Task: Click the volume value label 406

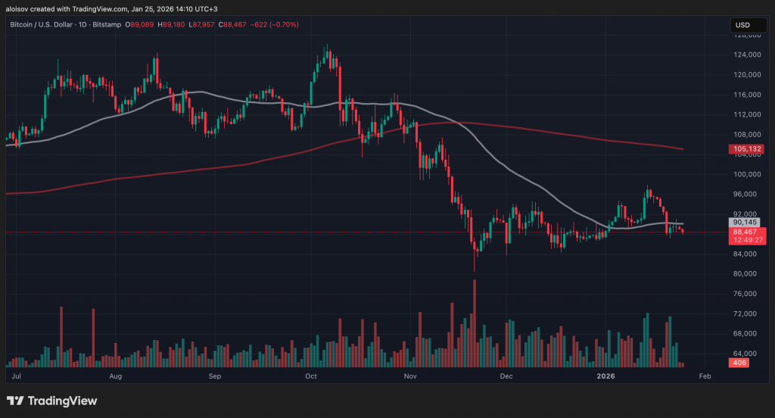Action: coord(740,363)
